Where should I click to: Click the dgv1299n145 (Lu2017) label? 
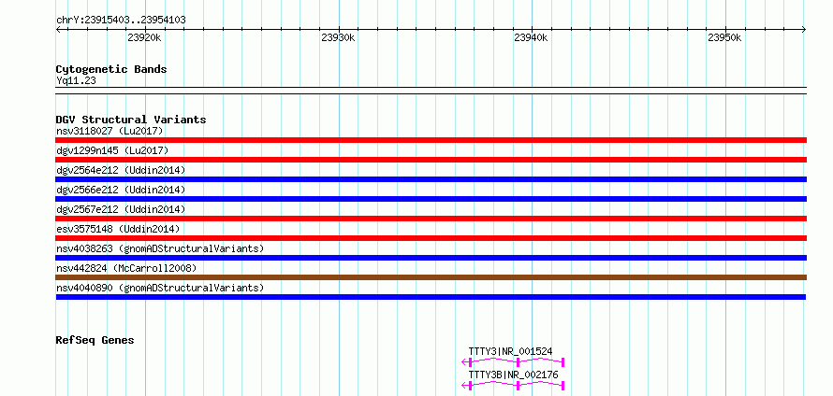[112, 150]
